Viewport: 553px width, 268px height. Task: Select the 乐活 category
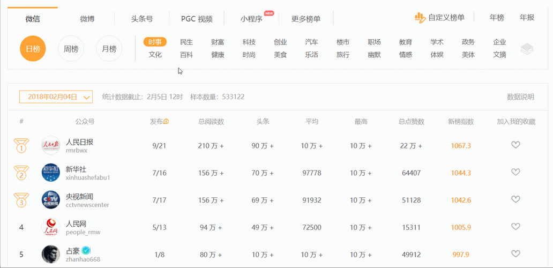(312, 55)
